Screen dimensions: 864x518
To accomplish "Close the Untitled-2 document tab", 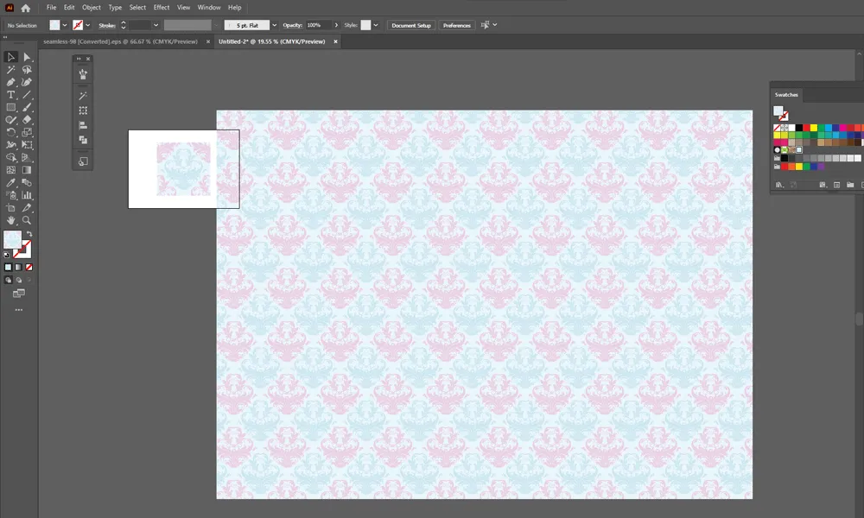I will pyautogui.click(x=335, y=41).
